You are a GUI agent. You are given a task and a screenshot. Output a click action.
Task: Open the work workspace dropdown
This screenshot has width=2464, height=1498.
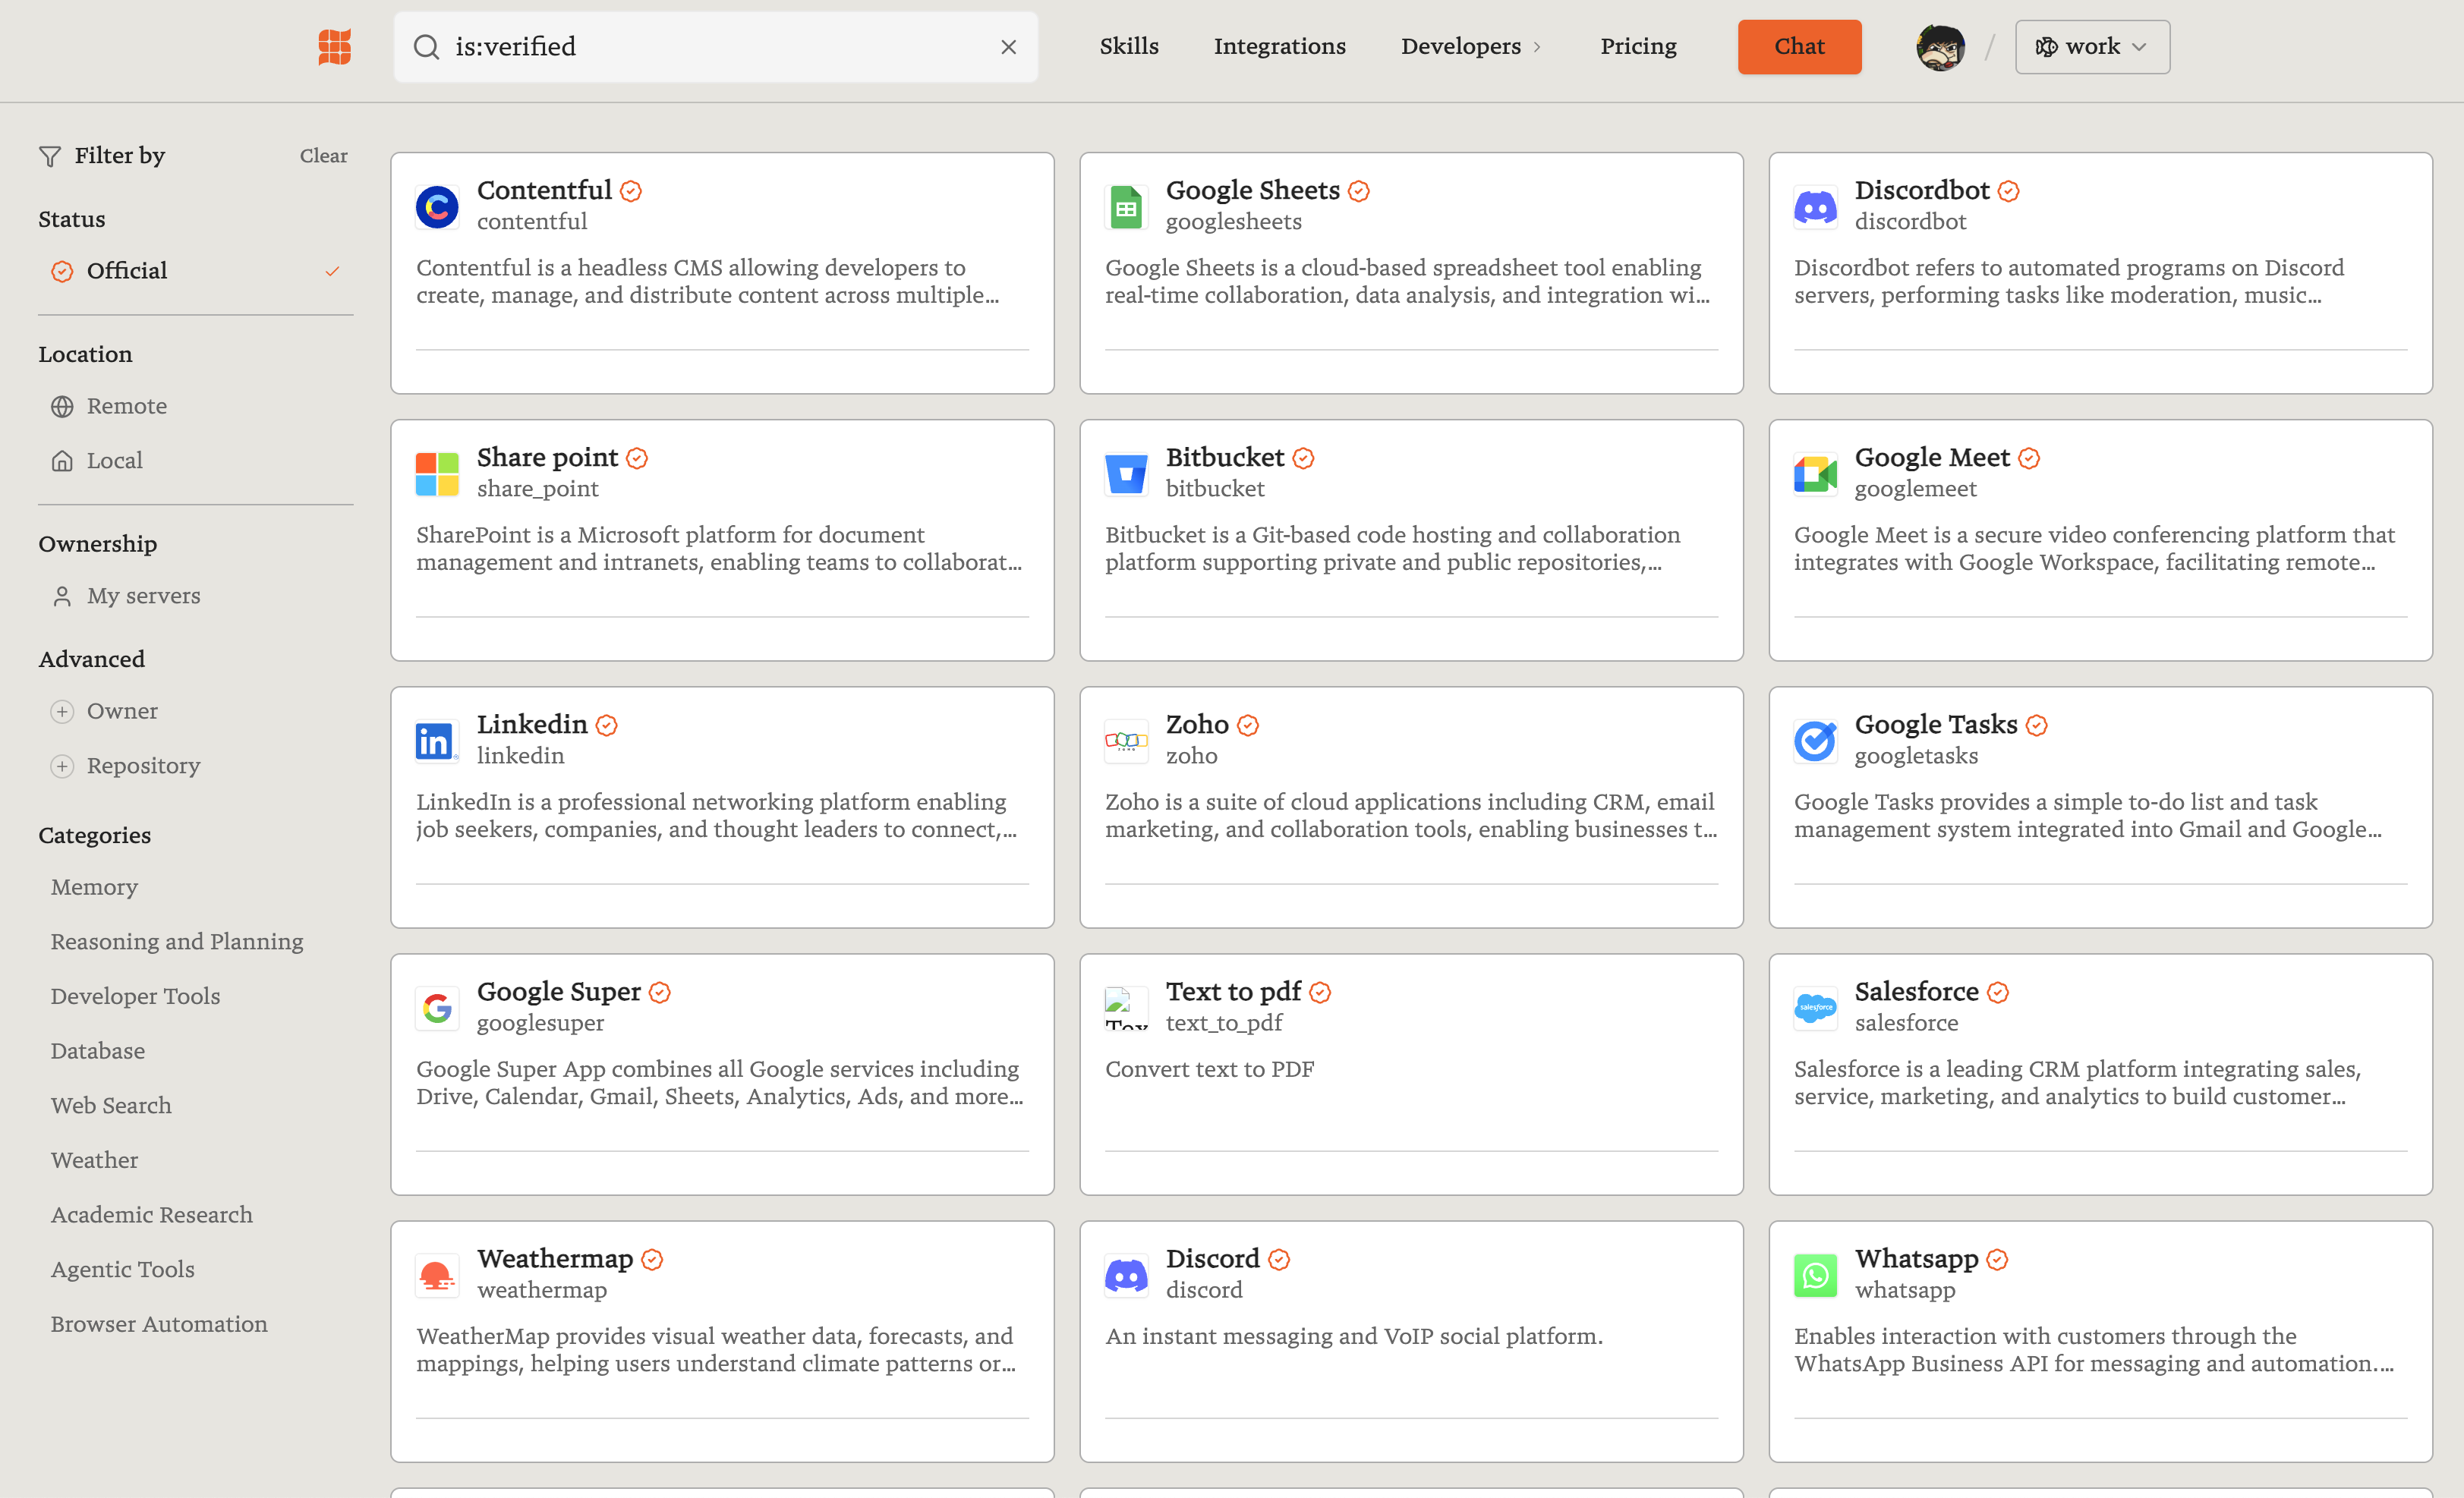click(x=2092, y=47)
